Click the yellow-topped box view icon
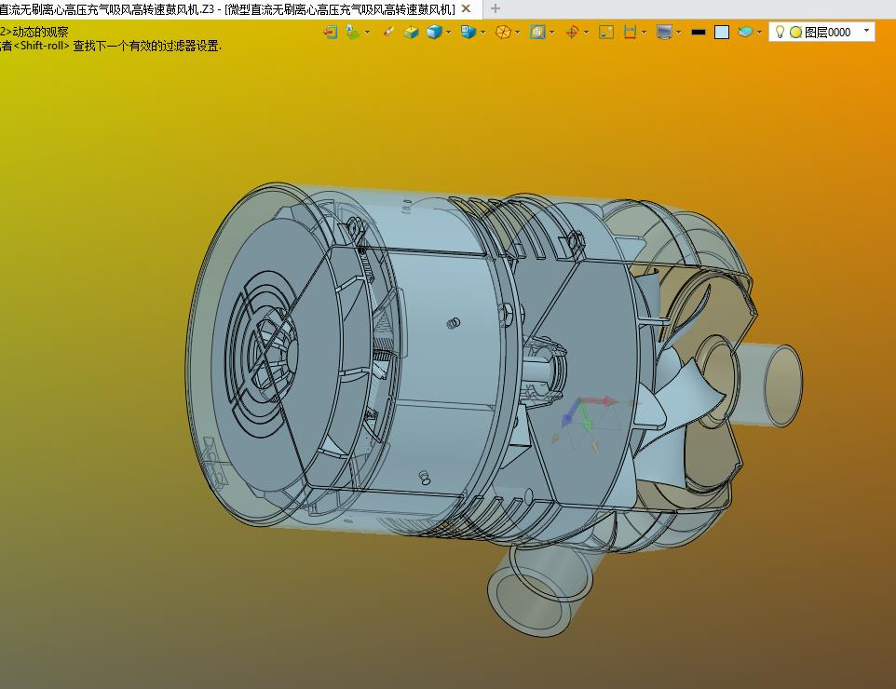896x689 pixels. [x=411, y=32]
